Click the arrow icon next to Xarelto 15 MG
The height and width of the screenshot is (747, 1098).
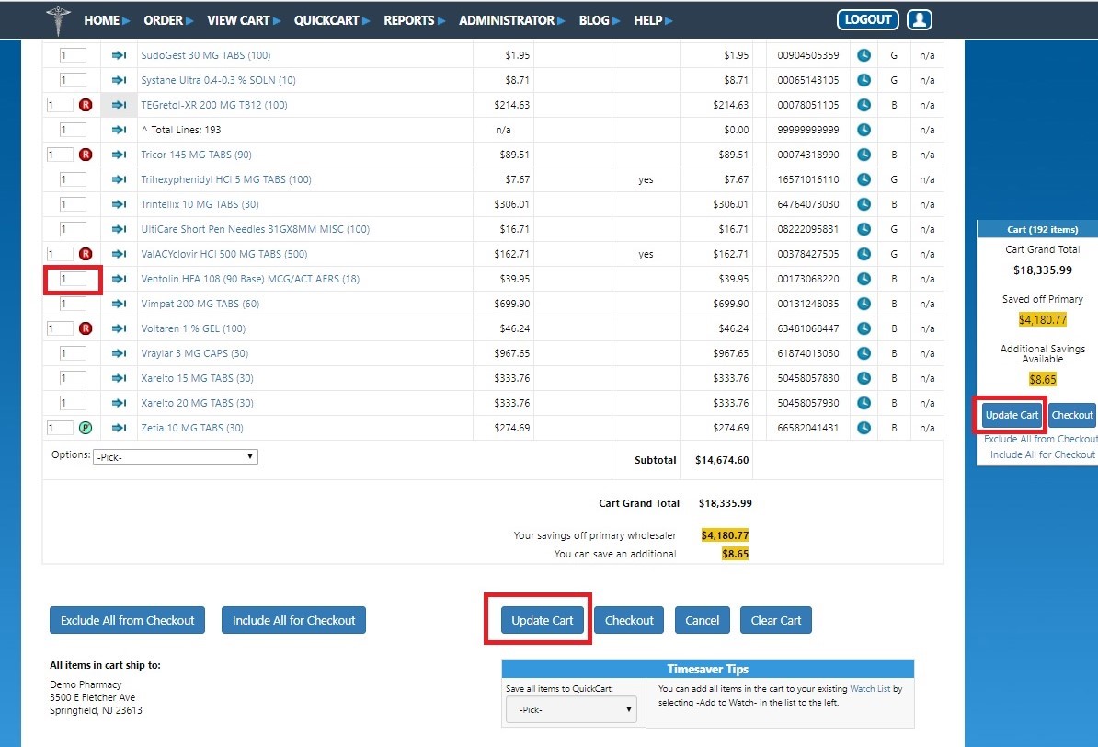pyautogui.click(x=119, y=378)
